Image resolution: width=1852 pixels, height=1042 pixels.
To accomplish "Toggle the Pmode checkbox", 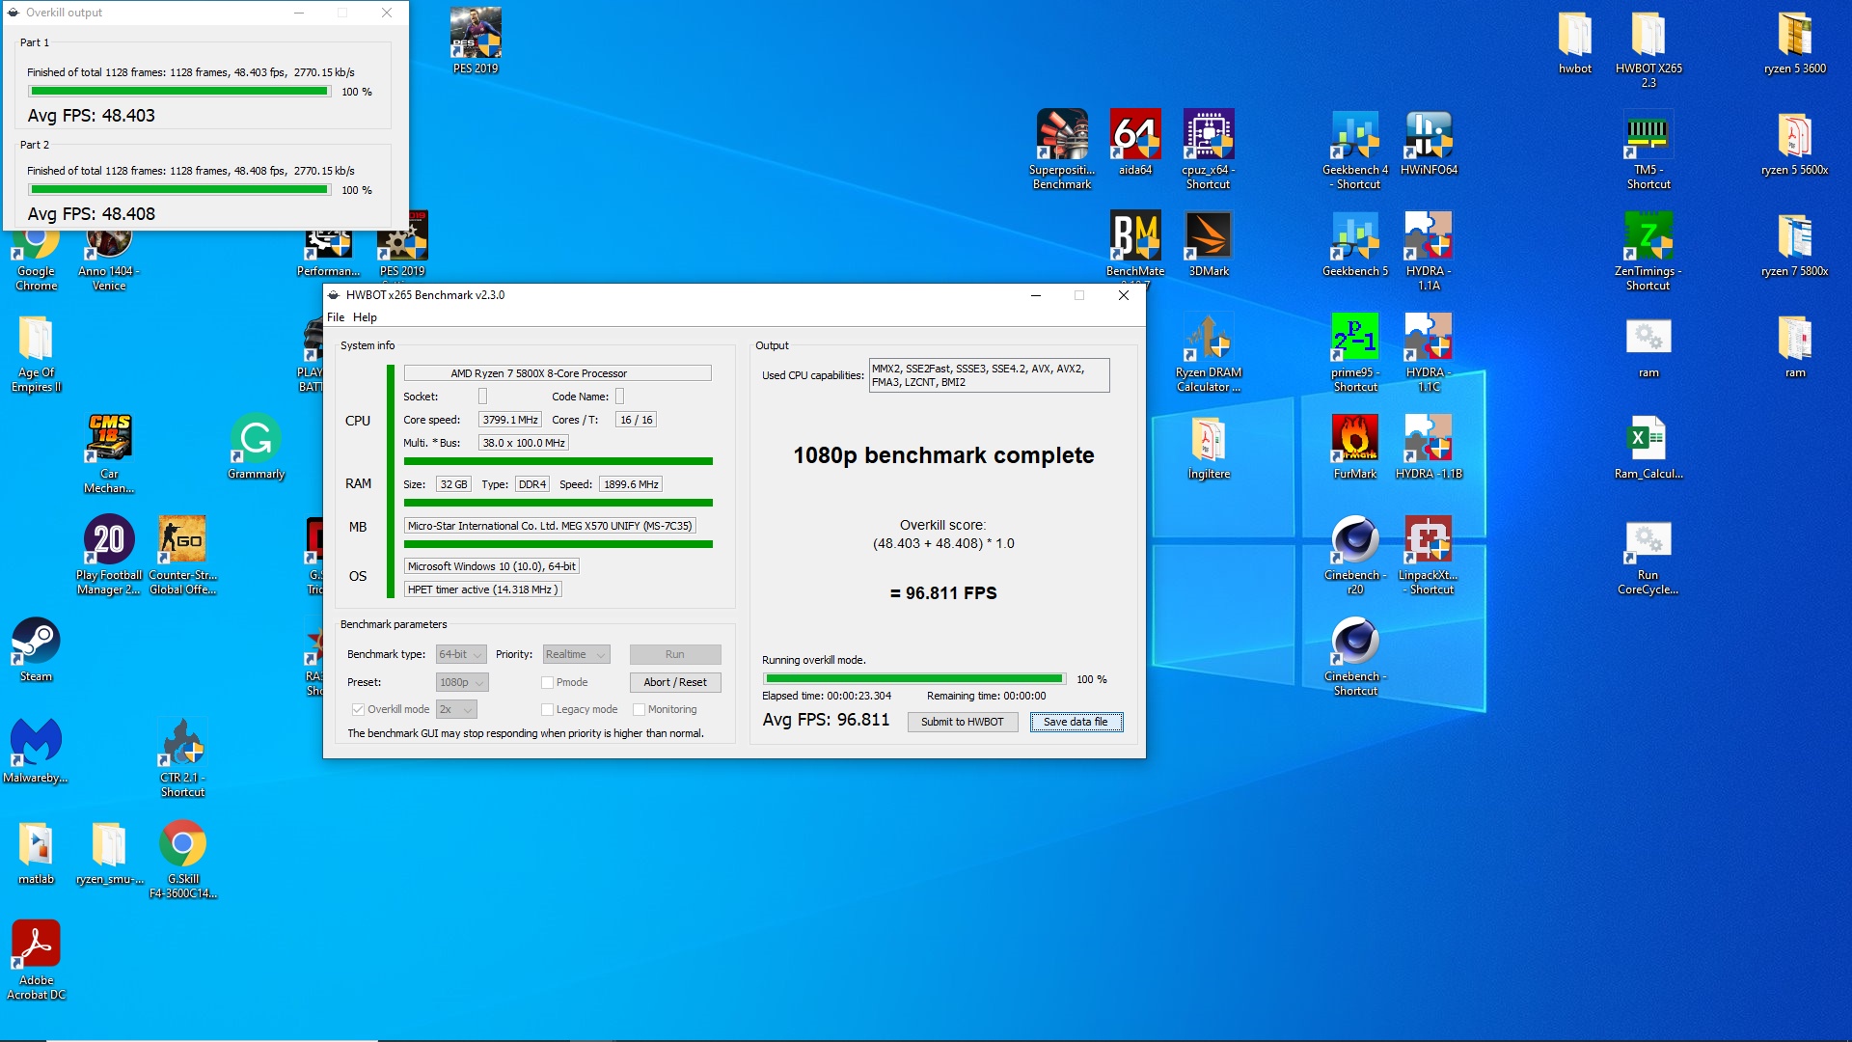I will (547, 682).
